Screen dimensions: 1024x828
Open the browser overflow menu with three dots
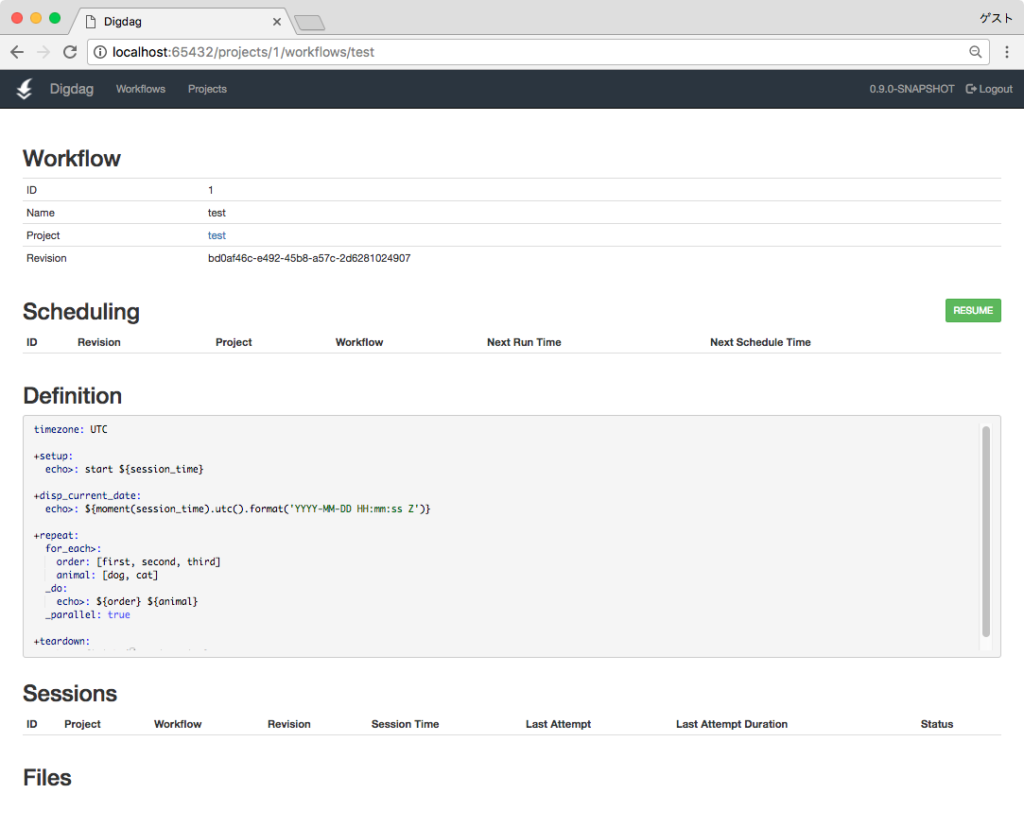(1006, 52)
